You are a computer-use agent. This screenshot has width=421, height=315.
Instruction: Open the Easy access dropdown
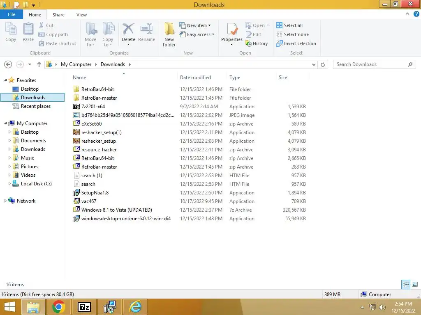[197, 34]
